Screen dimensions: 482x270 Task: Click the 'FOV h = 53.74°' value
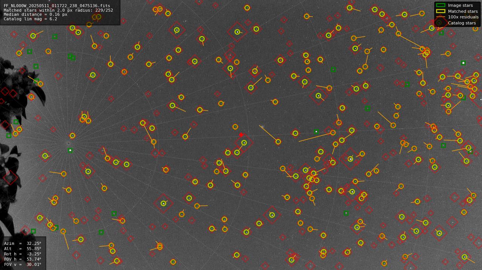pos(23,259)
